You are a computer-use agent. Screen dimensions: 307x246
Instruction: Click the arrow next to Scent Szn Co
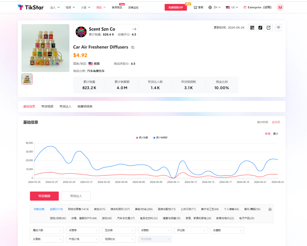click(x=134, y=29)
